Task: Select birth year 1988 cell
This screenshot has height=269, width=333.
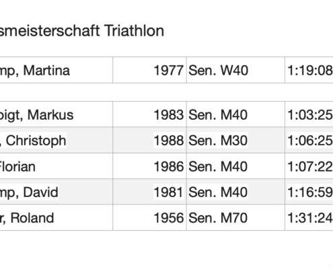Action: pos(149,141)
